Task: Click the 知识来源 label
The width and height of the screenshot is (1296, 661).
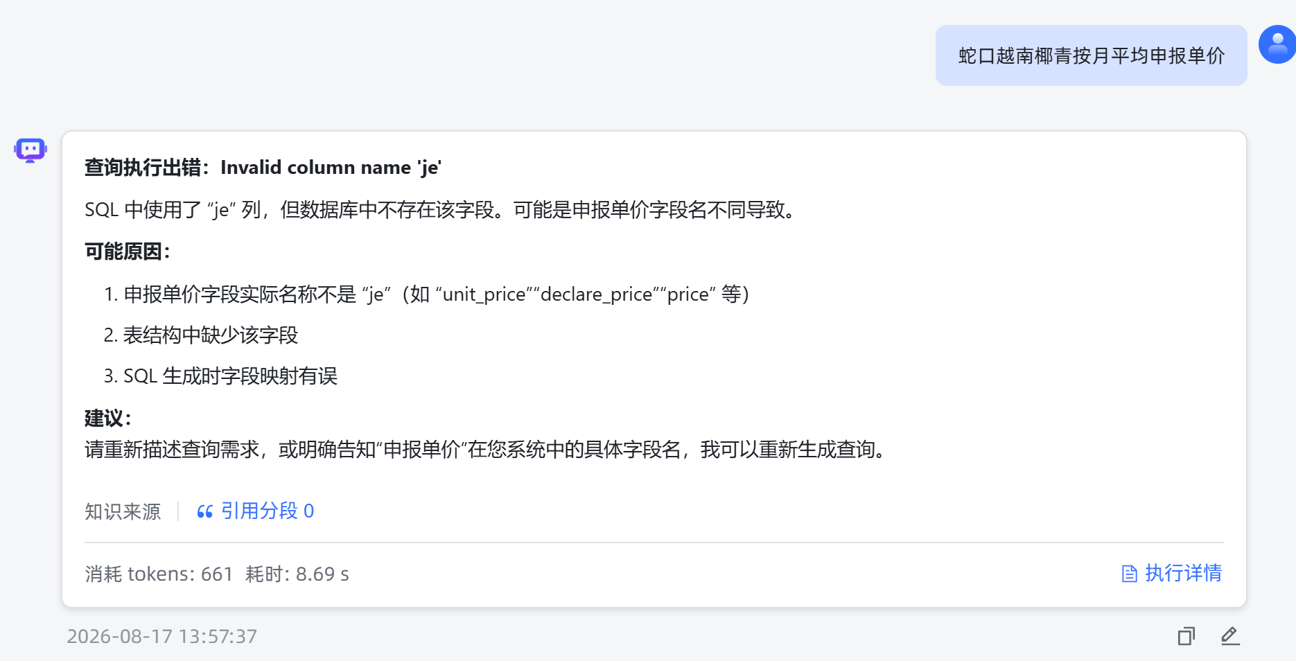Action: 123,511
